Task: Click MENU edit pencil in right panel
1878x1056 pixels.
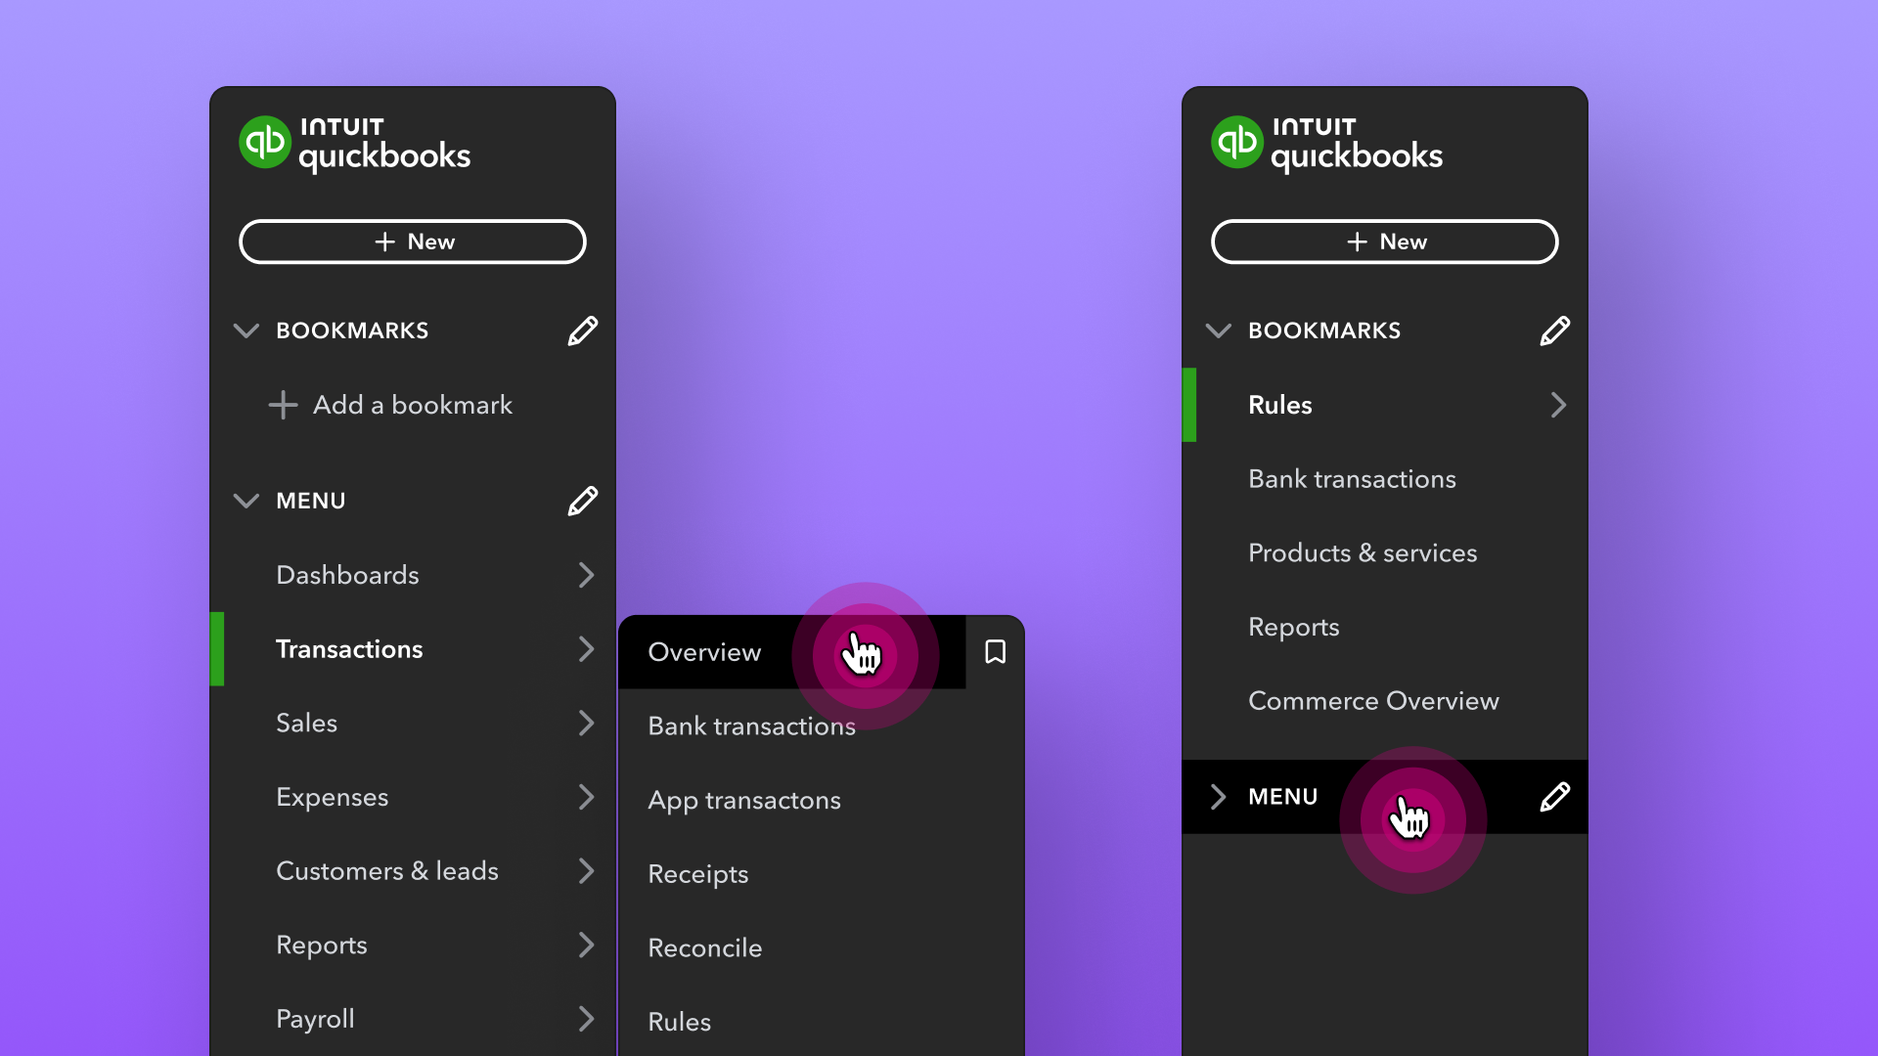Action: click(1554, 797)
